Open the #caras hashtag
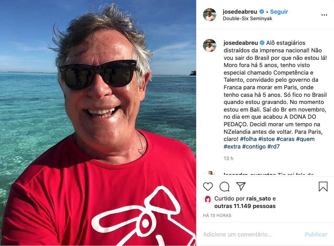Screen dimensions: 334x246 click(x=285, y=139)
